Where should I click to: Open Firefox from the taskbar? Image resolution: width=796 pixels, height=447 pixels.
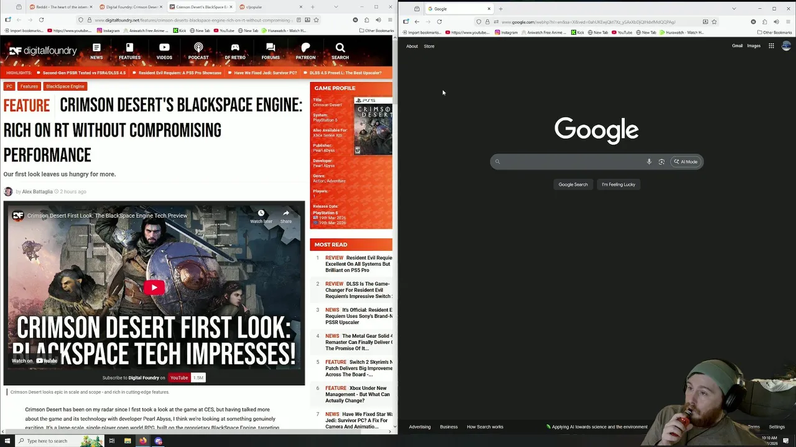click(143, 441)
